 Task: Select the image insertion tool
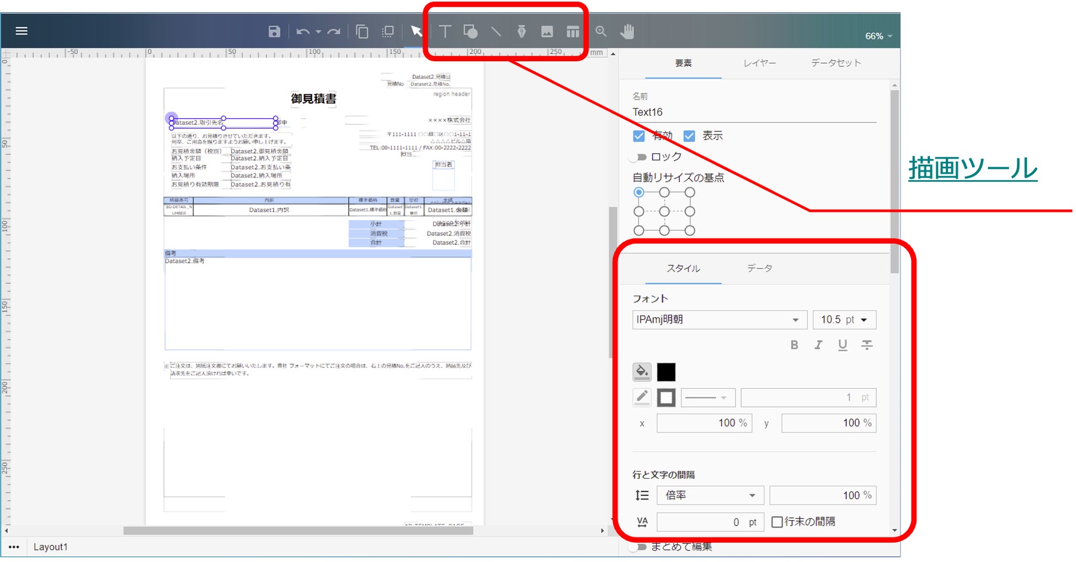(x=547, y=31)
